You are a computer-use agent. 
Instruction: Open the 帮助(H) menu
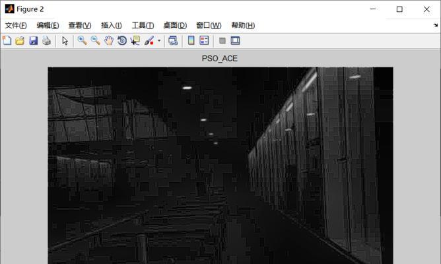coord(243,26)
